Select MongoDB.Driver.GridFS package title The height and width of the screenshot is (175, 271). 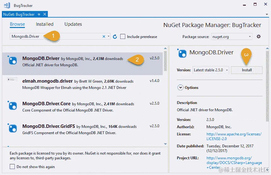[x=48, y=126]
